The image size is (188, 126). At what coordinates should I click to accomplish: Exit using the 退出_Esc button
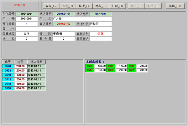(x=175, y=6)
